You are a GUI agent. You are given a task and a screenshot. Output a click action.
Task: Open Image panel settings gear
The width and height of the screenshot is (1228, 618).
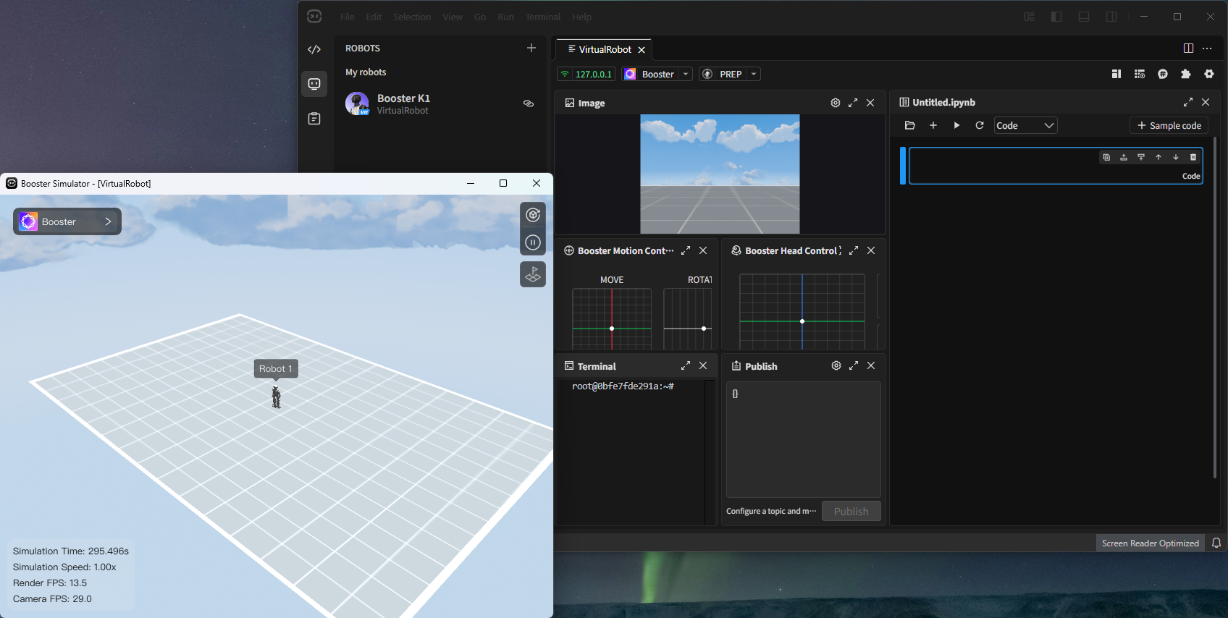point(836,103)
